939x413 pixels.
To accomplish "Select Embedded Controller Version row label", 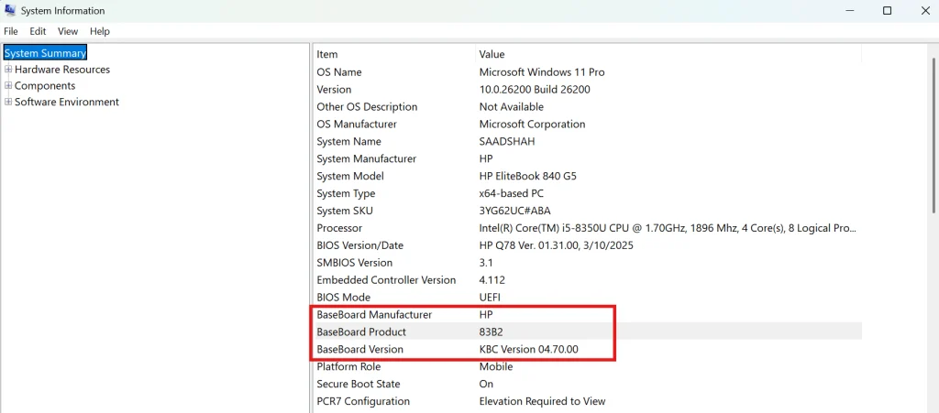I will 386,280.
